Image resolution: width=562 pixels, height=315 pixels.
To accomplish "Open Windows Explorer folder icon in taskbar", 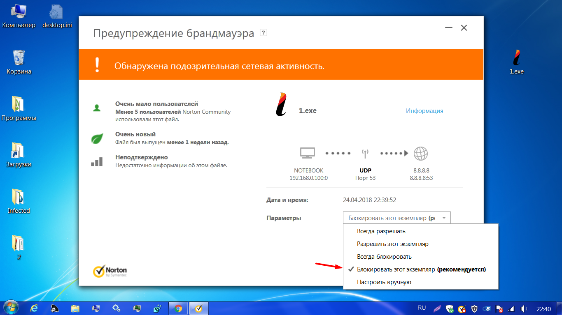I will tap(75, 308).
